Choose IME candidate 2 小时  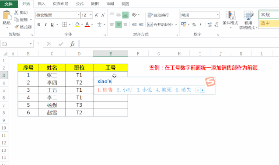pyautogui.click(x=125, y=90)
